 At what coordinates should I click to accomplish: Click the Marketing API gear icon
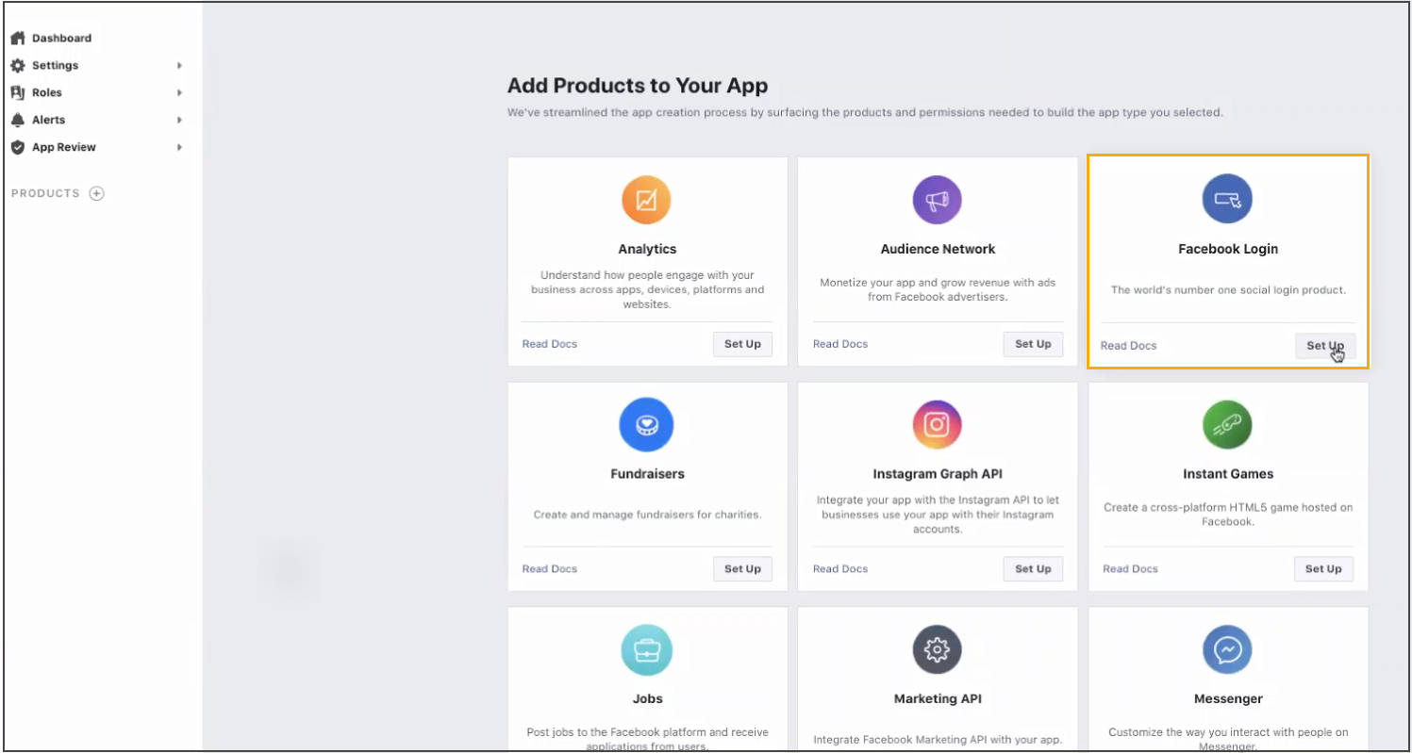coord(937,649)
